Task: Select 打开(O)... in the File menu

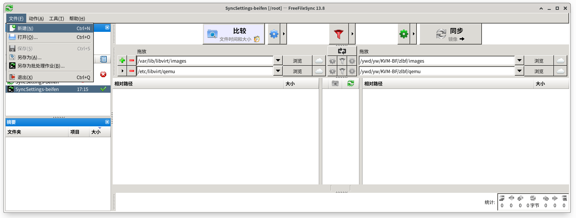Action: (x=28, y=37)
